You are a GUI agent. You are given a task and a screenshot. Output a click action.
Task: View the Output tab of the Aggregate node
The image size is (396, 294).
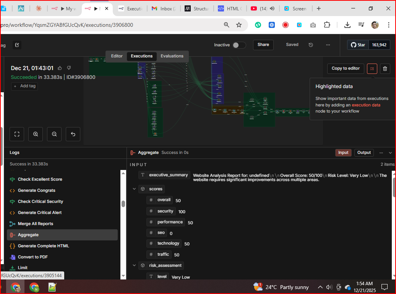coord(364,152)
